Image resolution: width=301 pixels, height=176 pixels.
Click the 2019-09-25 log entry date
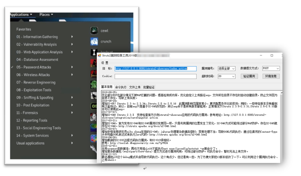109,93
